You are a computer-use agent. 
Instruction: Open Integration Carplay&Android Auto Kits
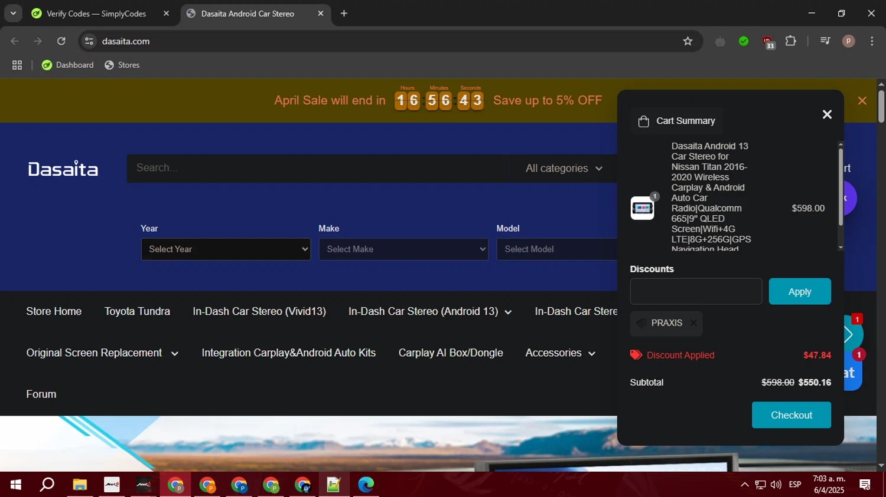coord(288,353)
